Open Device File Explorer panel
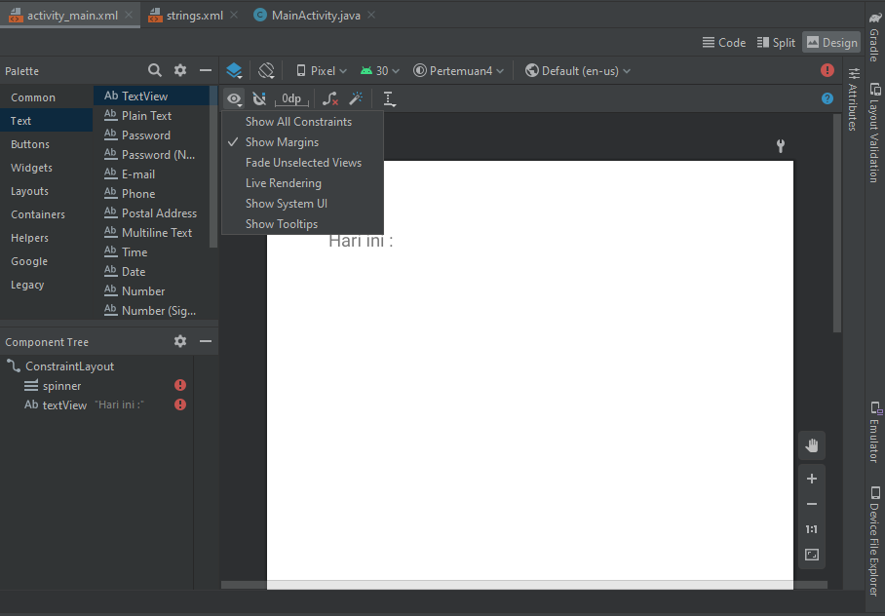Image resolution: width=885 pixels, height=616 pixels. (875, 541)
